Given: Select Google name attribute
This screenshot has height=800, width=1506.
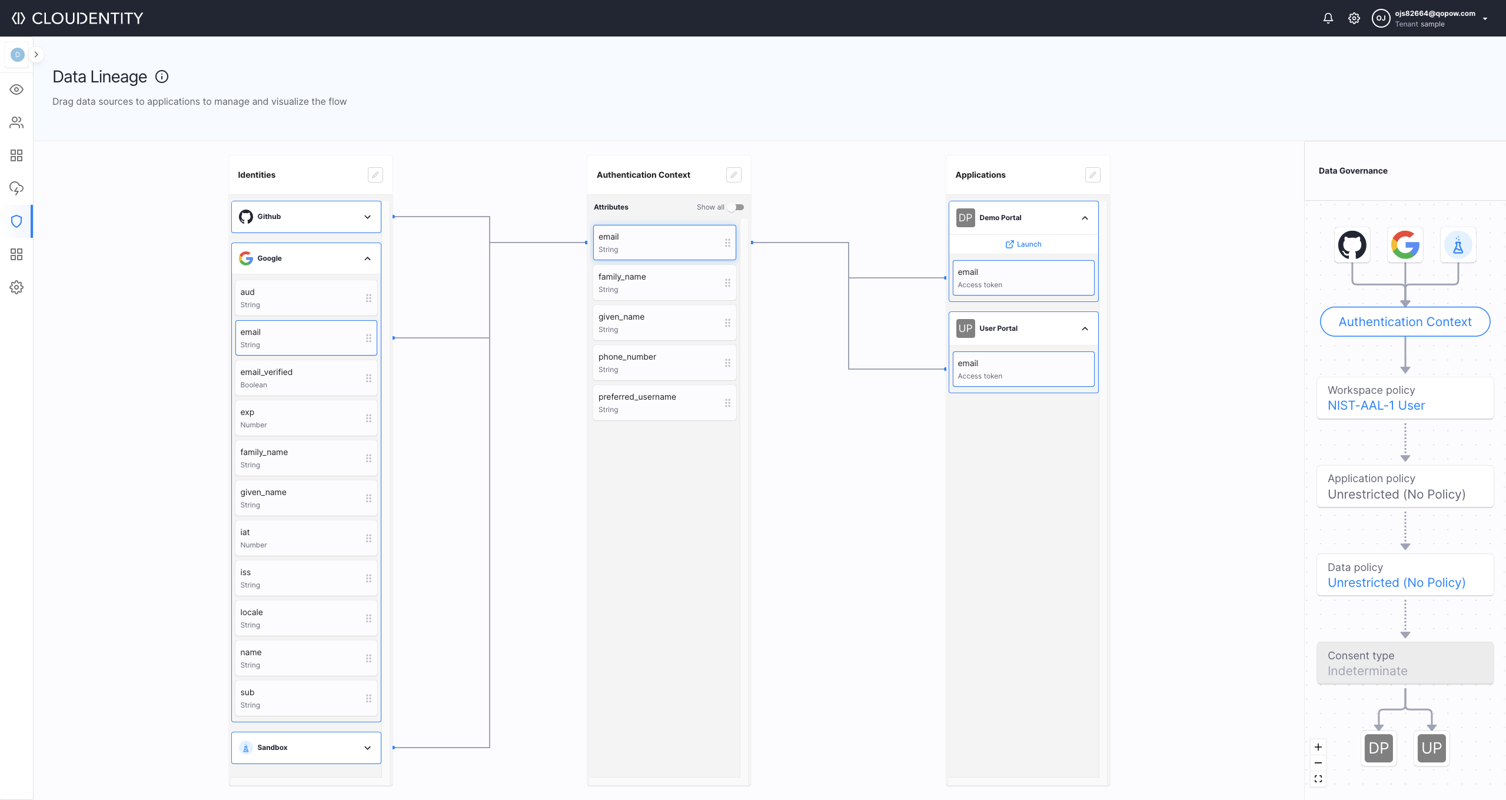Looking at the screenshot, I should [x=306, y=658].
